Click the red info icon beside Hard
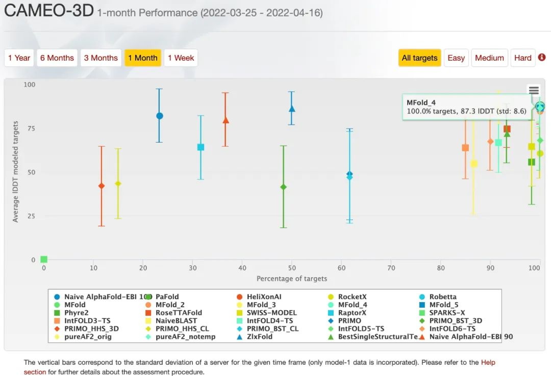Image resolution: width=551 pixels, height=376 pixels. 542,58
